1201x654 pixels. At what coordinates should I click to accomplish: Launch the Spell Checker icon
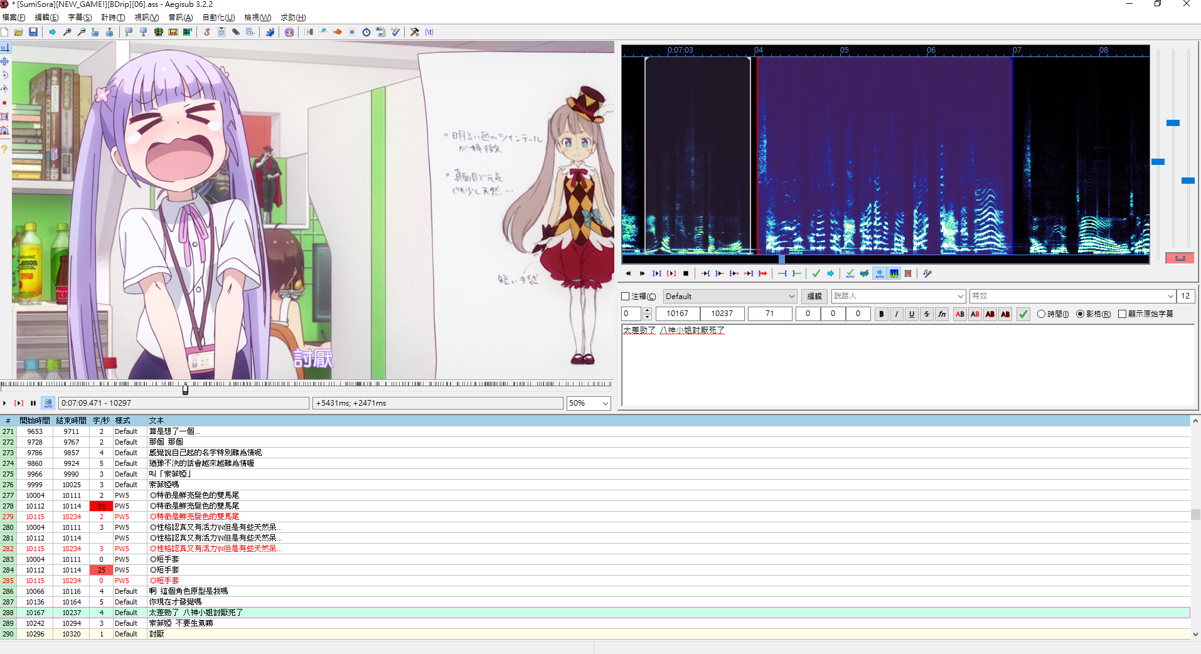click(x=395, y=32)
